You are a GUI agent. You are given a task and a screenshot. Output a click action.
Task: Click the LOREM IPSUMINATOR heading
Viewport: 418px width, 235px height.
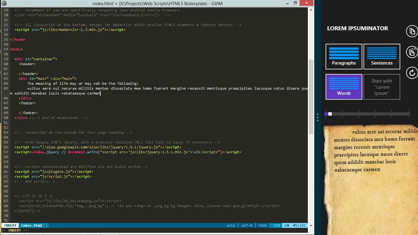pos(358,28)
